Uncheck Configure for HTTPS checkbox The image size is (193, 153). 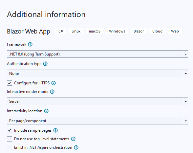pyautogui.click(x=10, y=83)
